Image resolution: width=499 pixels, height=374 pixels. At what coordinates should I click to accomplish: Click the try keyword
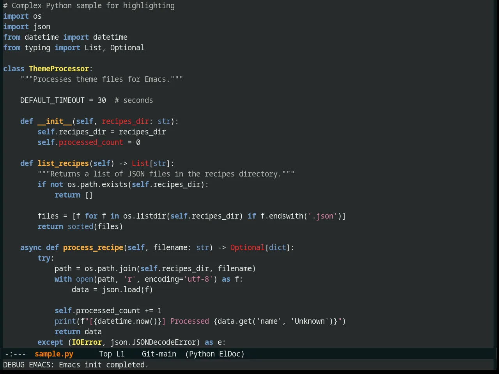point(44,258)
